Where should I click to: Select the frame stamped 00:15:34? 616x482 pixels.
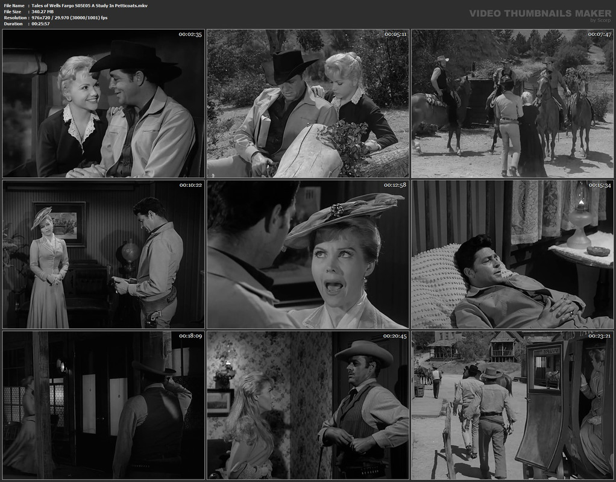coord(512,254)
